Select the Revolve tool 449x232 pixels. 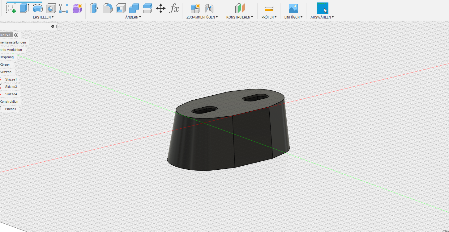[x=37, y=8]
